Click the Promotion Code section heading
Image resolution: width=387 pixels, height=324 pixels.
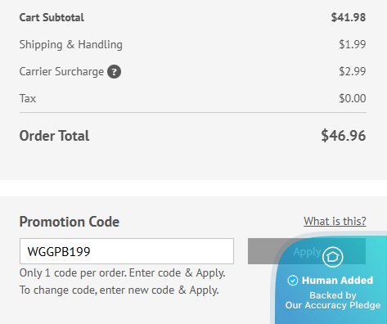(x=70, y=222)
